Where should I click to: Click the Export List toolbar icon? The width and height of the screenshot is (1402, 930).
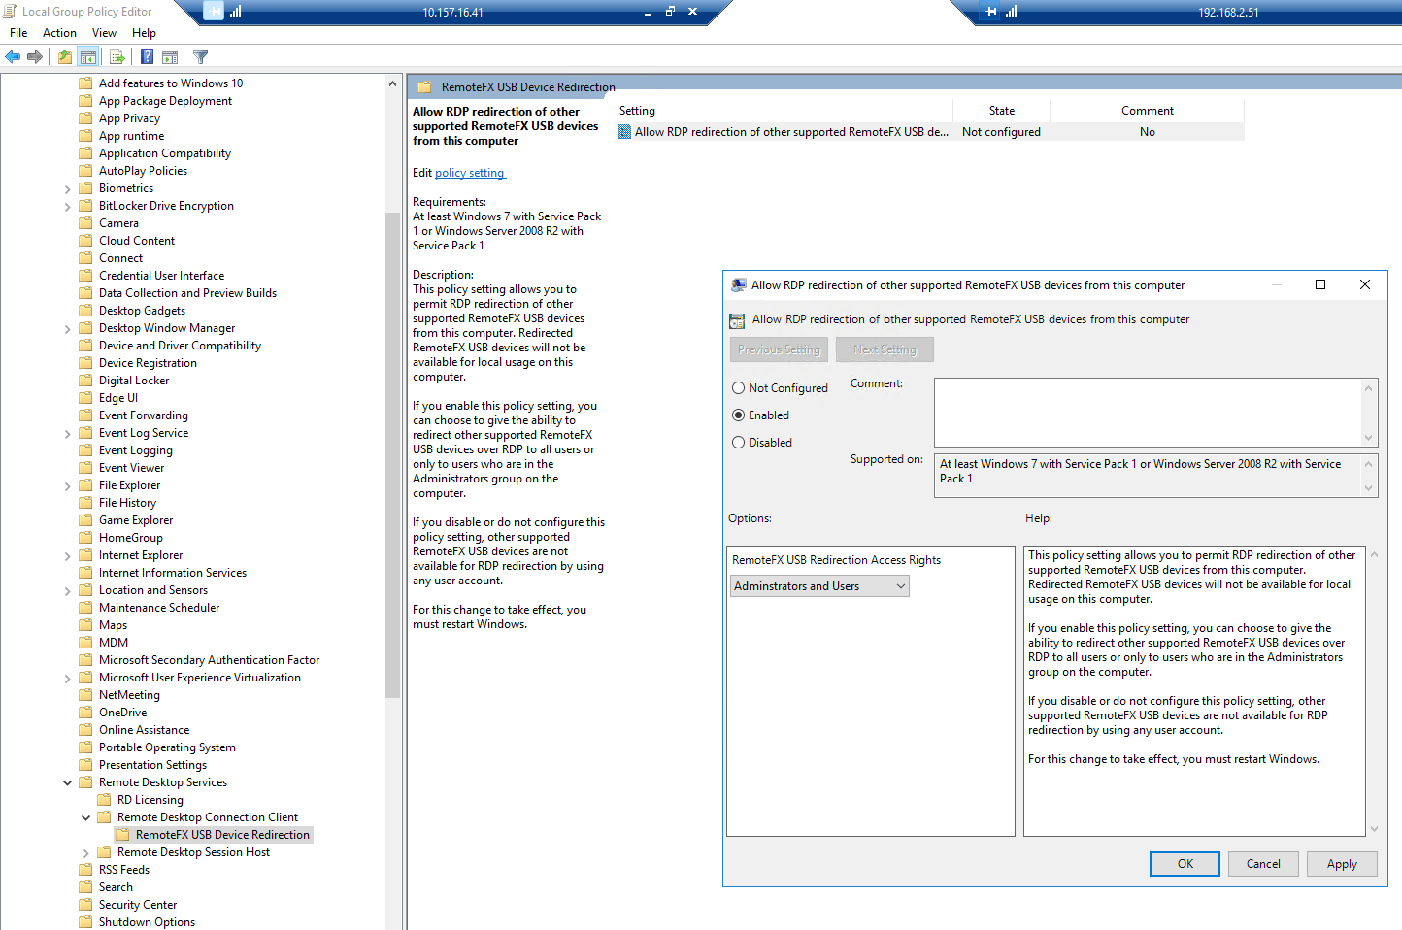click(117, 57)
